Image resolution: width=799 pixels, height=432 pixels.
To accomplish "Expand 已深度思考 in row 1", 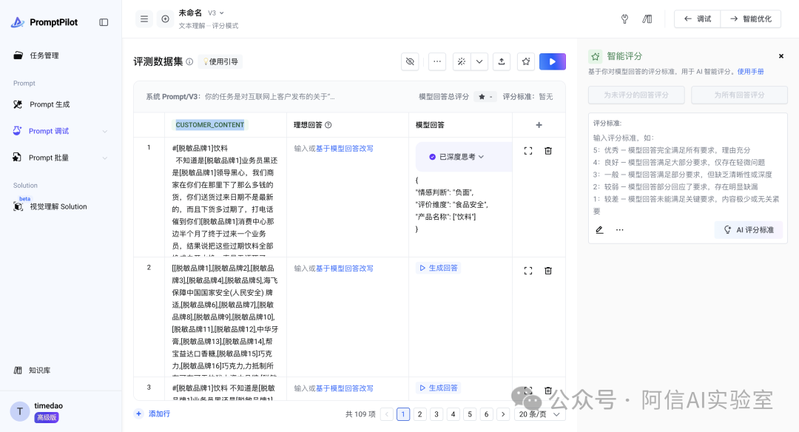I will pos(461,157).
